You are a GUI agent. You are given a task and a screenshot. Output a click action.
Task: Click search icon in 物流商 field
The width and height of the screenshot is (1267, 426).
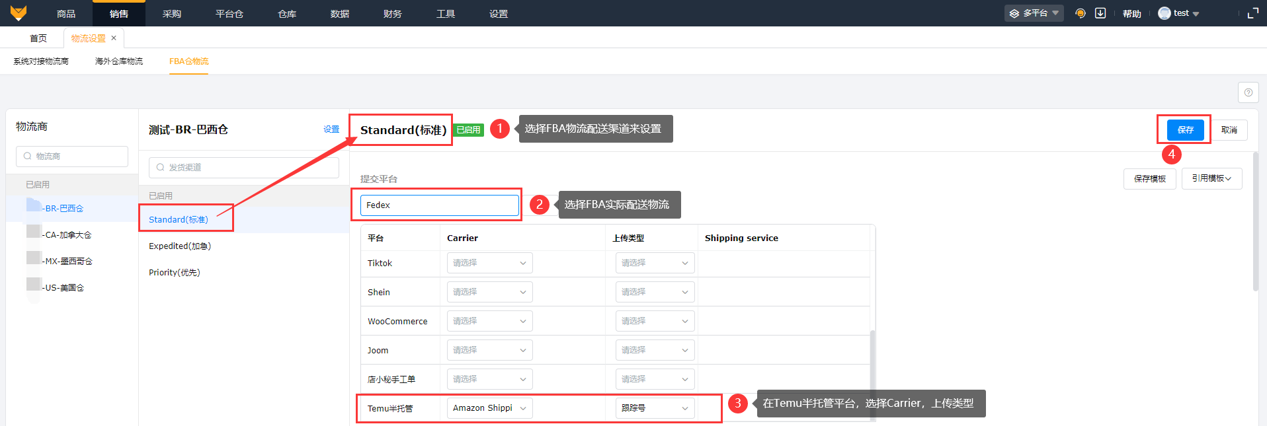pyautogui.click(x=27, y=157)
